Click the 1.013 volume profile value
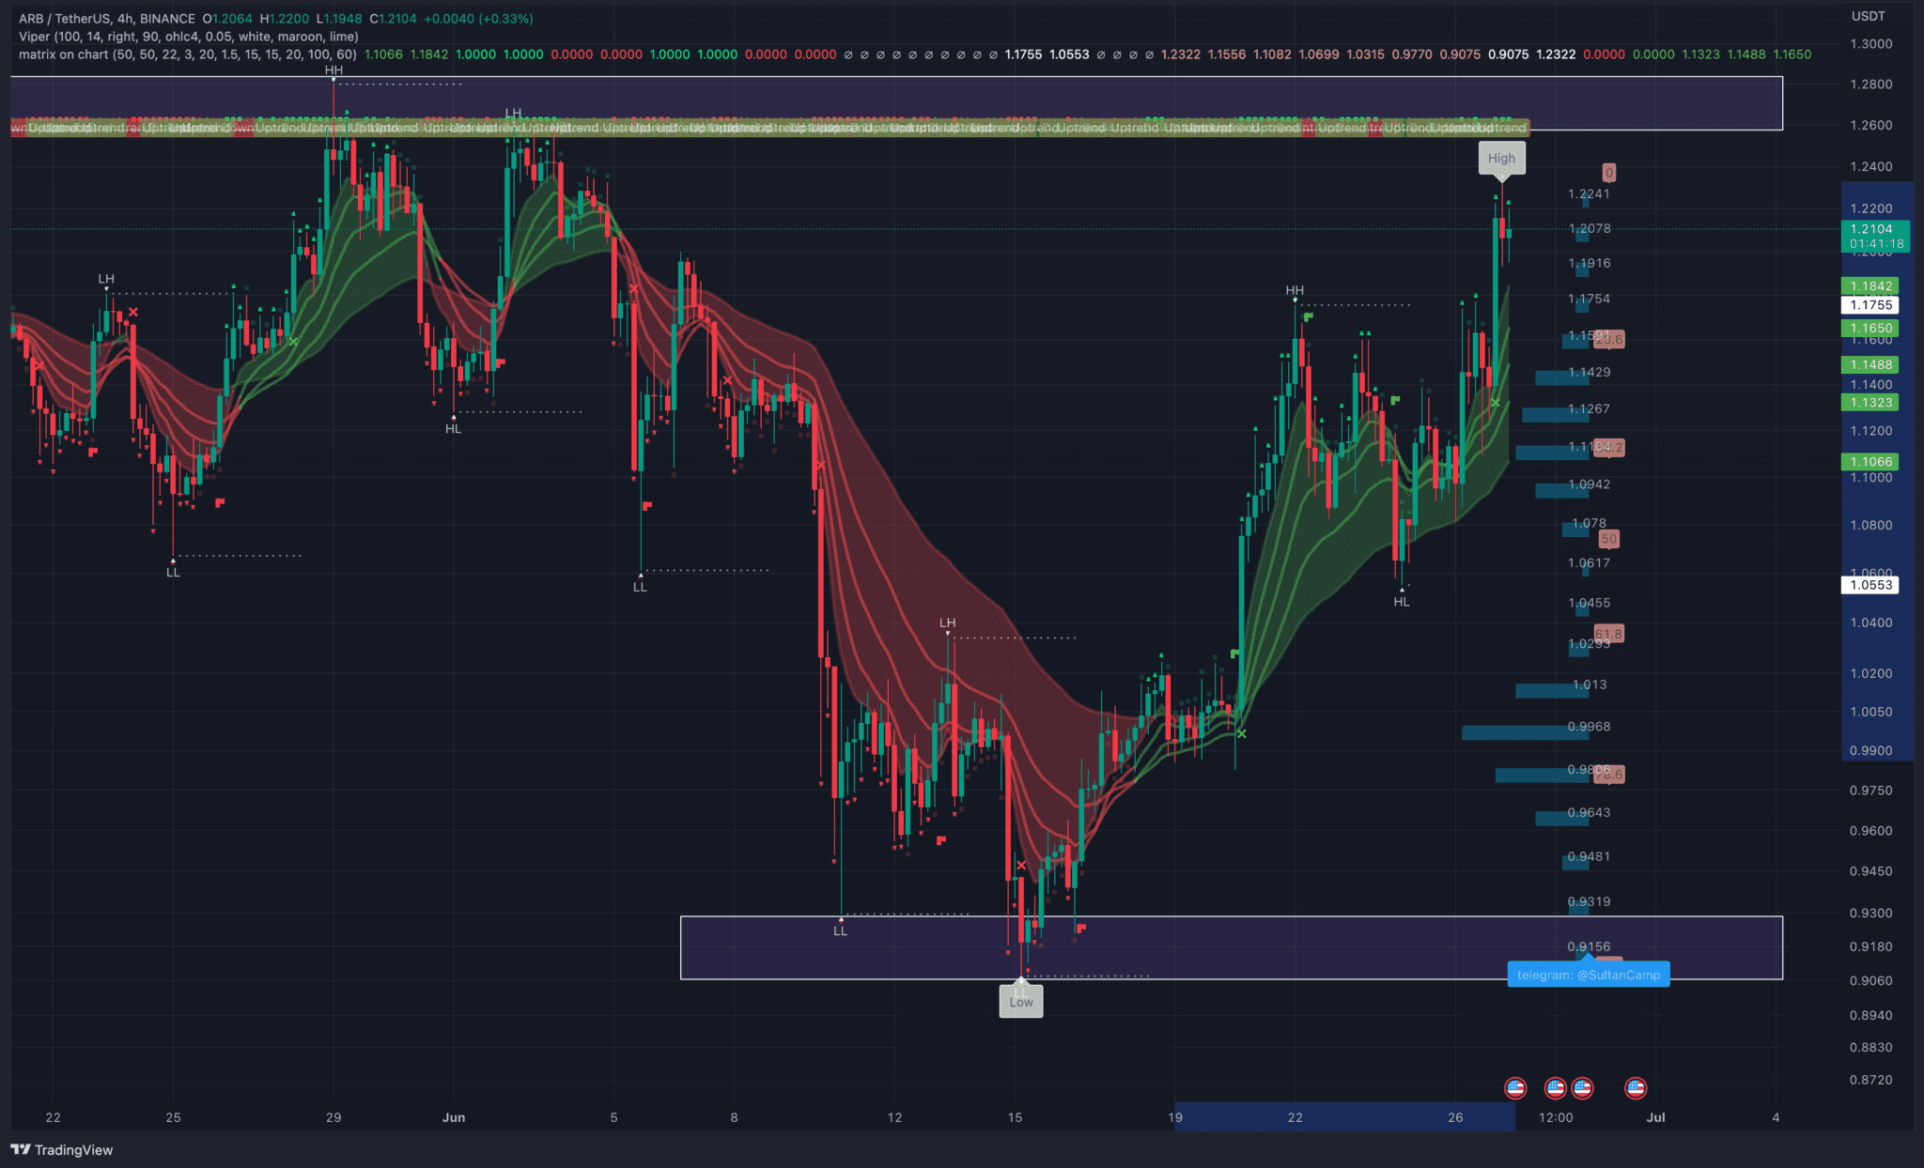 (1590, 685)
